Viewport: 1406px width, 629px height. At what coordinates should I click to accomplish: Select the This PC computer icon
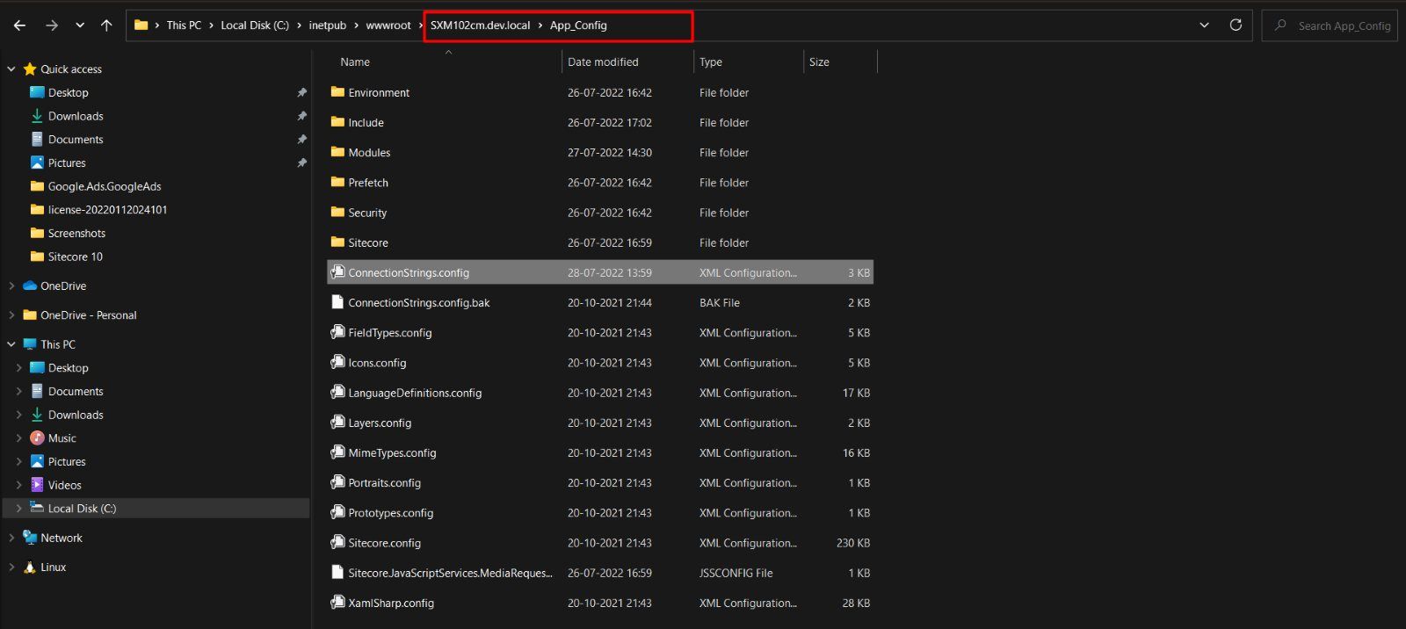30,344
